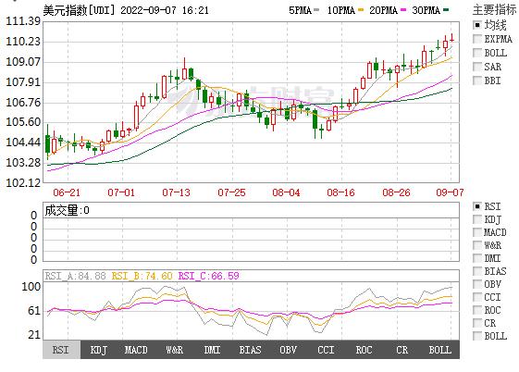The width and height of the screenshot is (519, 372).
Task: Enable the BOLL main indicator checkbox
Action: [x=477, y=53]
